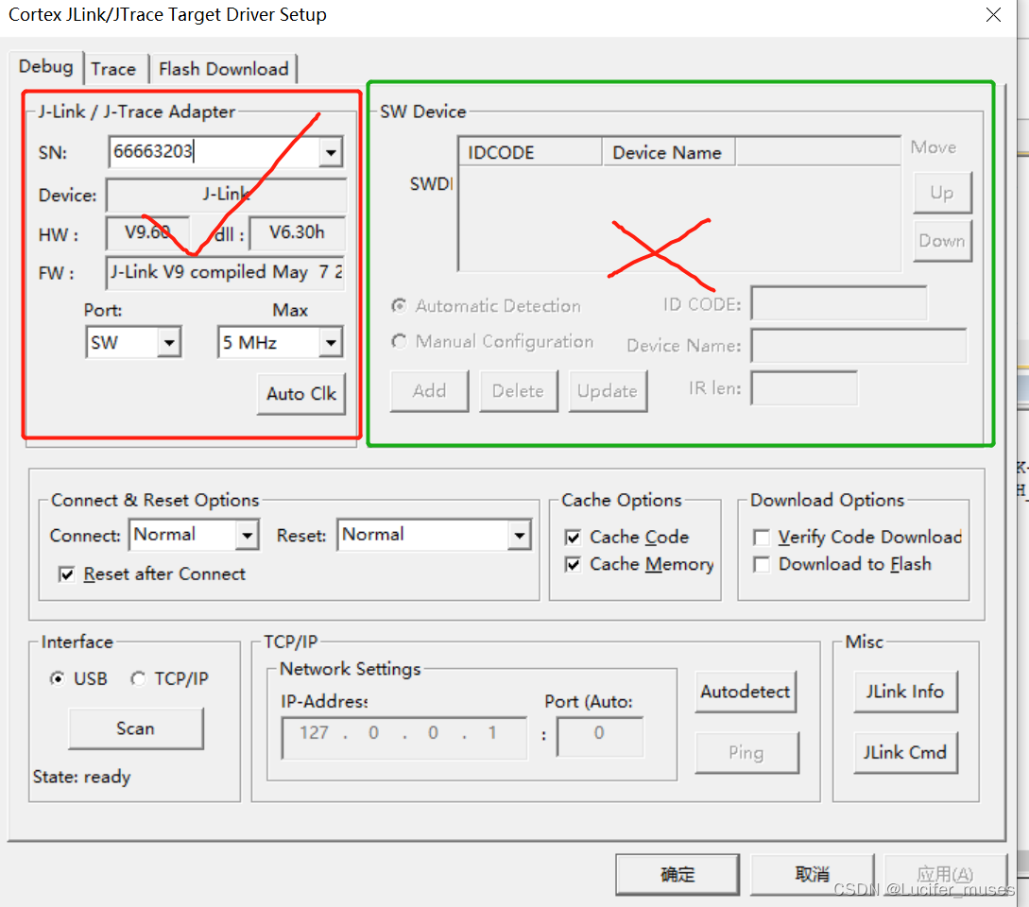
Task: Open JLink Info from the Misc panel
Action: [905, 692]
